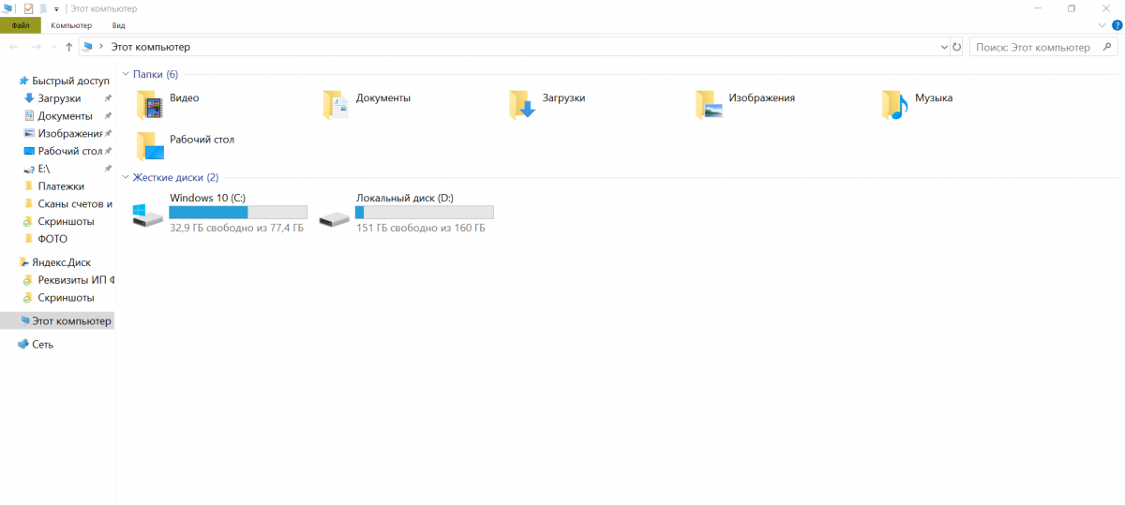Click the search magnifier icon
The image size is (1125, 505).
click(x=1106, y=47)
